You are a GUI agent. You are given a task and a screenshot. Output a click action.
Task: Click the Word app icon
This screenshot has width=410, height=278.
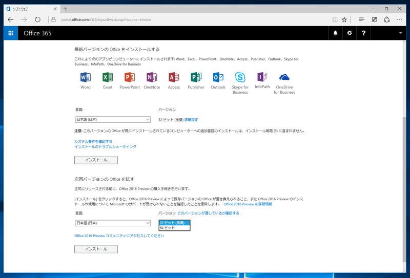(86, 77)
